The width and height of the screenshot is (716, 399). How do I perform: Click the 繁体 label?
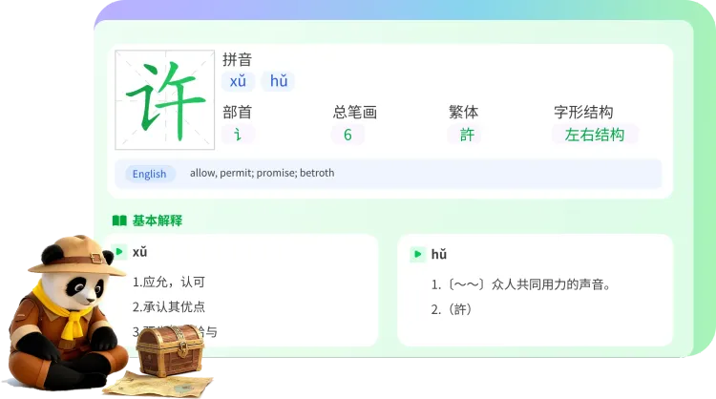pyautogui.click(x=463, y=112)
